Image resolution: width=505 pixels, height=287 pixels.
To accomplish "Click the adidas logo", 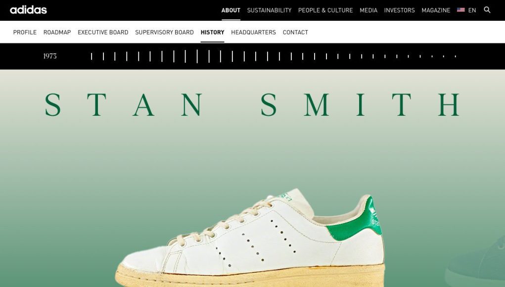I will click(x=28, y=10).
